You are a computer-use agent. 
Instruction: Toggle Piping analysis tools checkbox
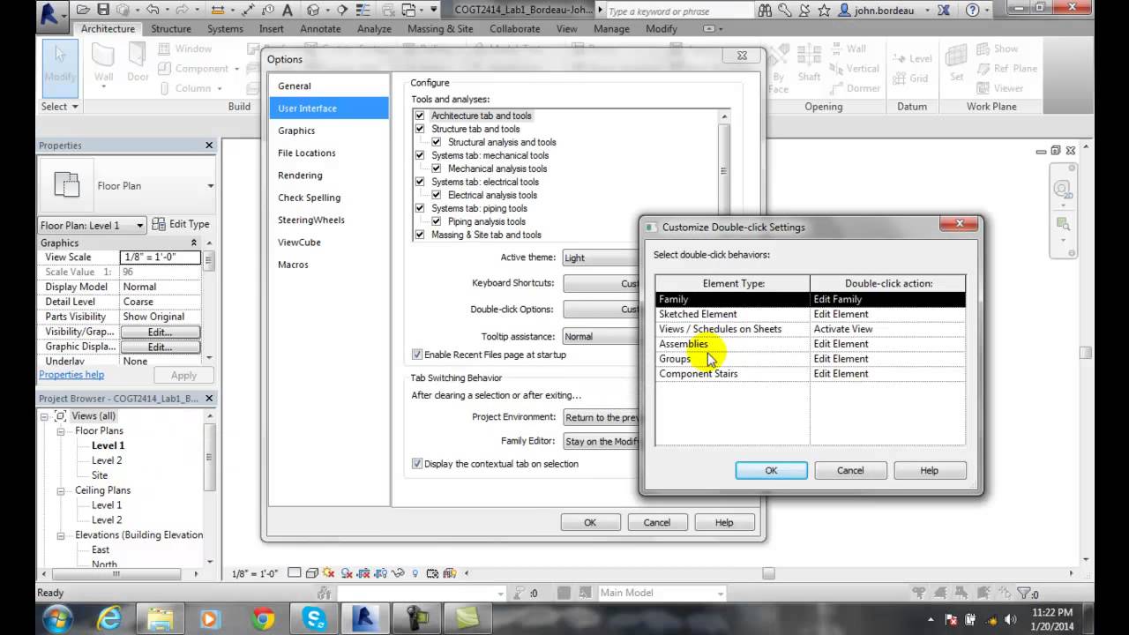tap(437, 221)
